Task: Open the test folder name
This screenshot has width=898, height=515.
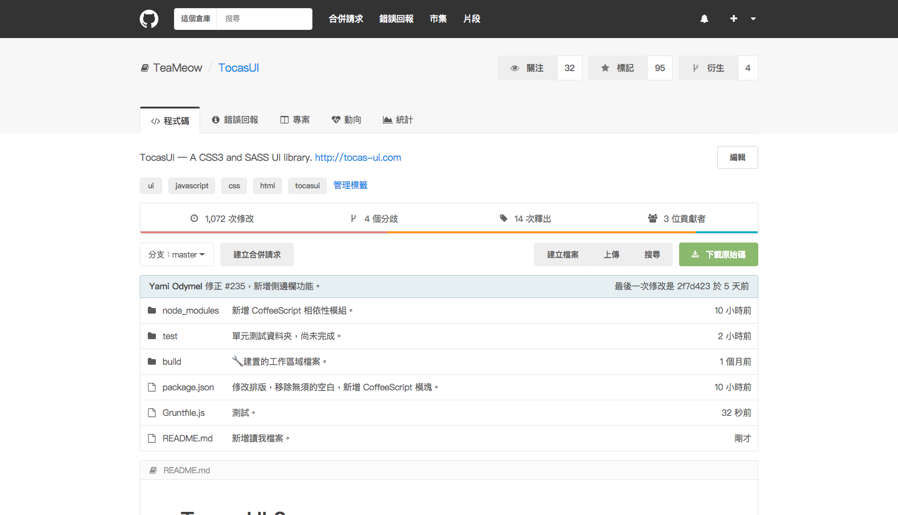Action: tap(170, 336)
